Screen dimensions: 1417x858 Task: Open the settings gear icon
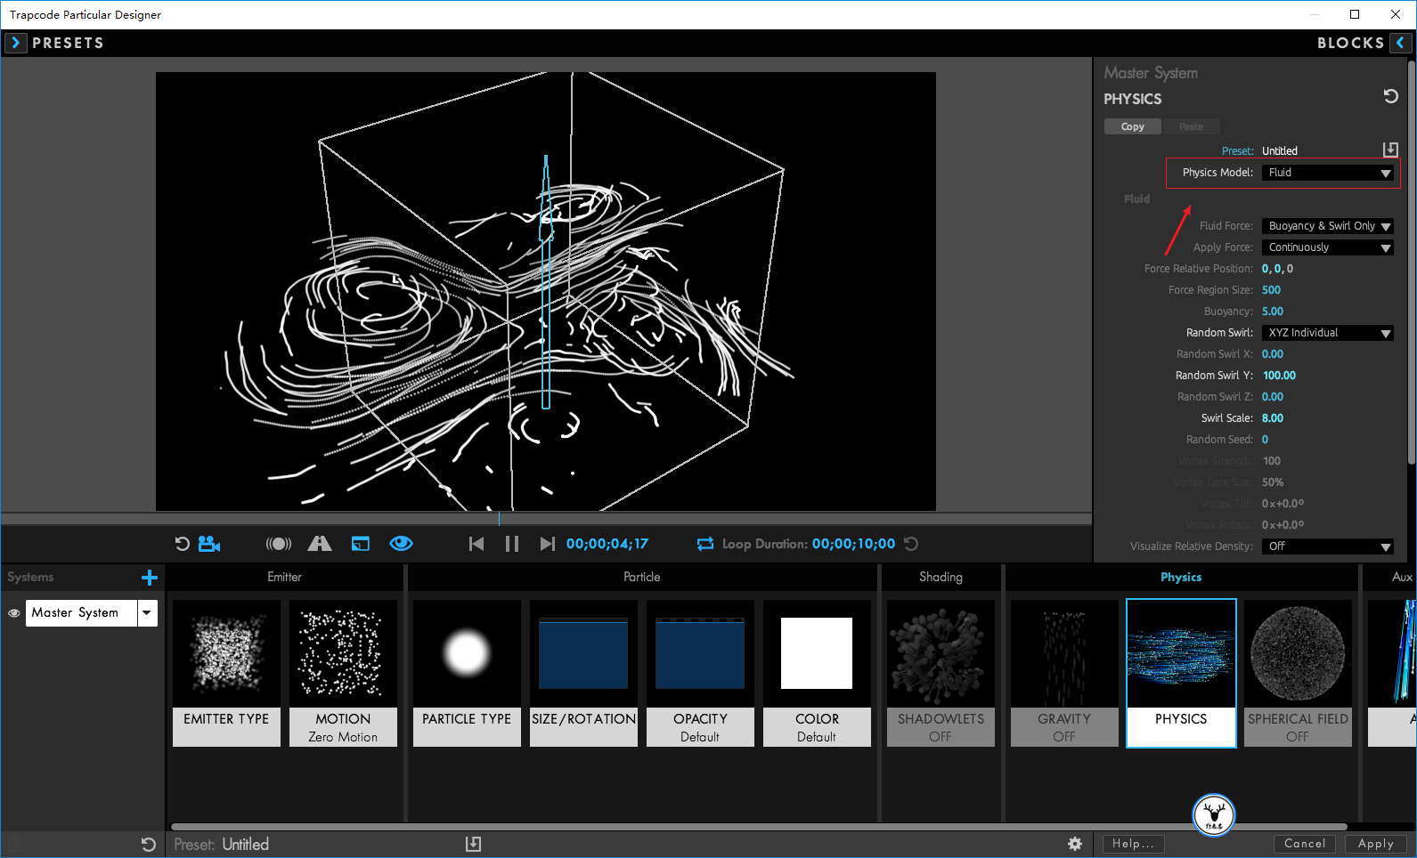[x=1075, y=844]
